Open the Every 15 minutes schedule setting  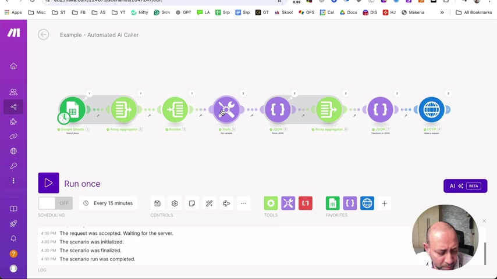pos(108,203)
